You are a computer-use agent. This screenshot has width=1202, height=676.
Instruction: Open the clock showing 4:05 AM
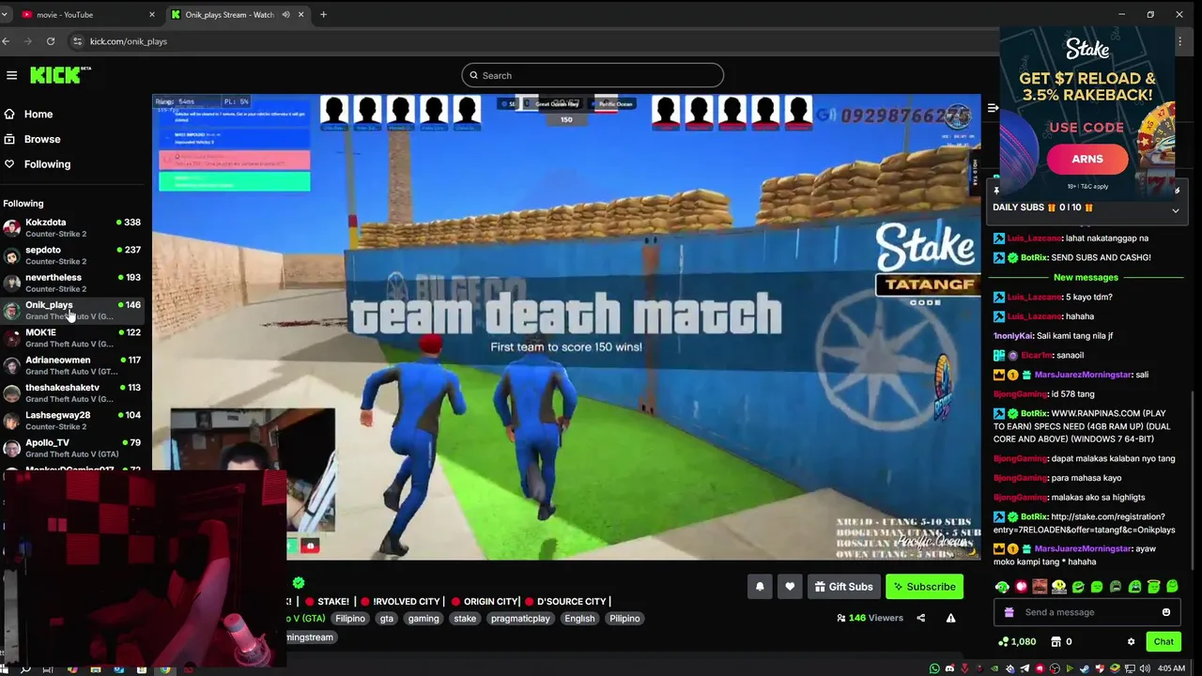click(x=1171, y=668)
